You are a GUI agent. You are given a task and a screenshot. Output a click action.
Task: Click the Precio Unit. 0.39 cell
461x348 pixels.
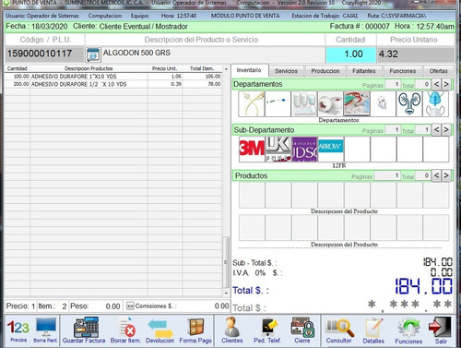click(165, 84)
